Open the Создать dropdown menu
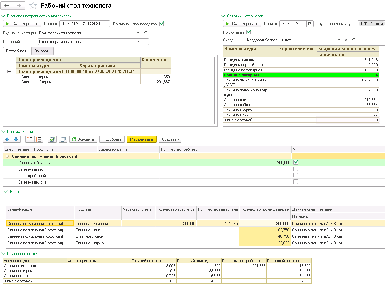The width and height of the screenshot is (386, 288). [170, 139]
